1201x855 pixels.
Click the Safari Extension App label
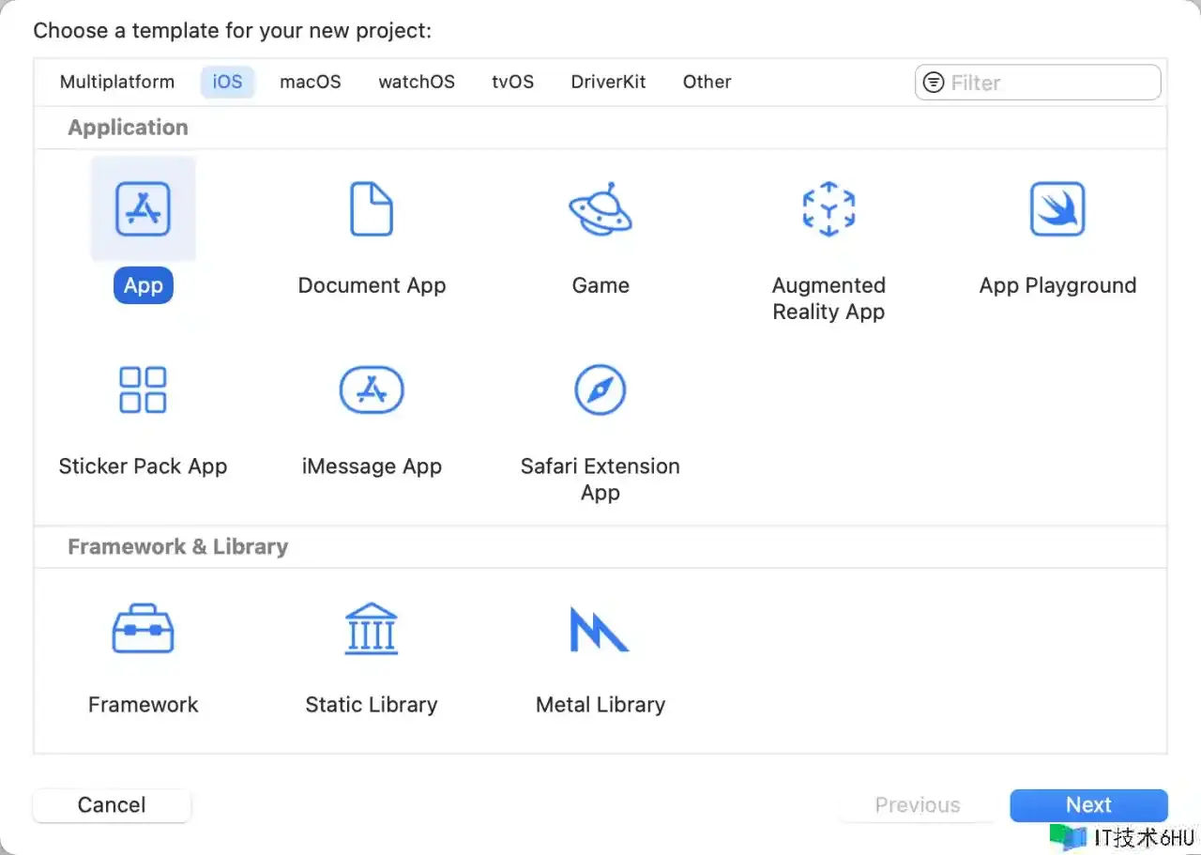click(x=600, y=480)
